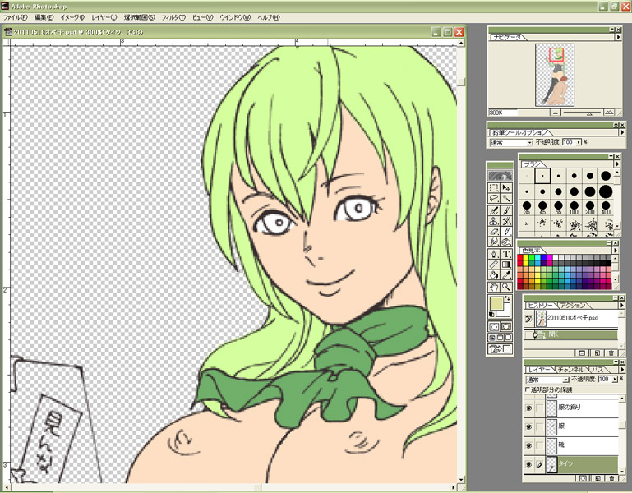Create new layer in Layers panel
This screenshot has width=632, height=493.
(597, 478)
